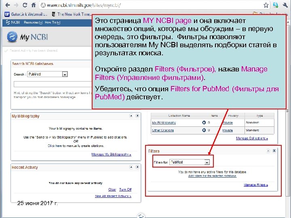The height and width of the screenshot is (218, 291).
Task: Collapse the Recent Activity panel
Action: (131, 167)
